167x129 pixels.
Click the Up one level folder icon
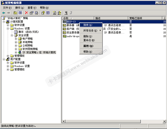(x=15, y=13)
